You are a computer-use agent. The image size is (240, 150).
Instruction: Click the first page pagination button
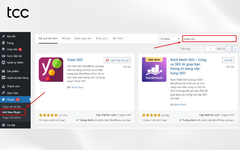coord(195,49)
